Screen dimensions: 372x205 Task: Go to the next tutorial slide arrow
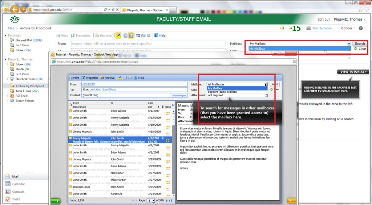tap(291, 201)
